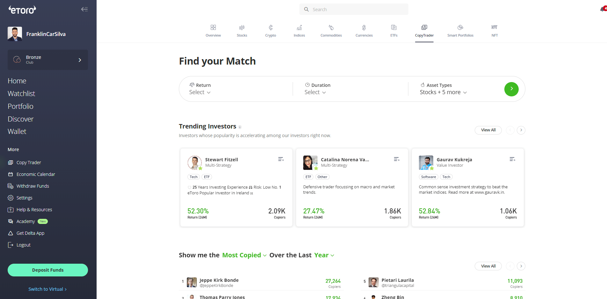The width and height of the screenshot is (607, 299).
Task: Click the Settings gear in the sidebar
Action: point(11,198)
